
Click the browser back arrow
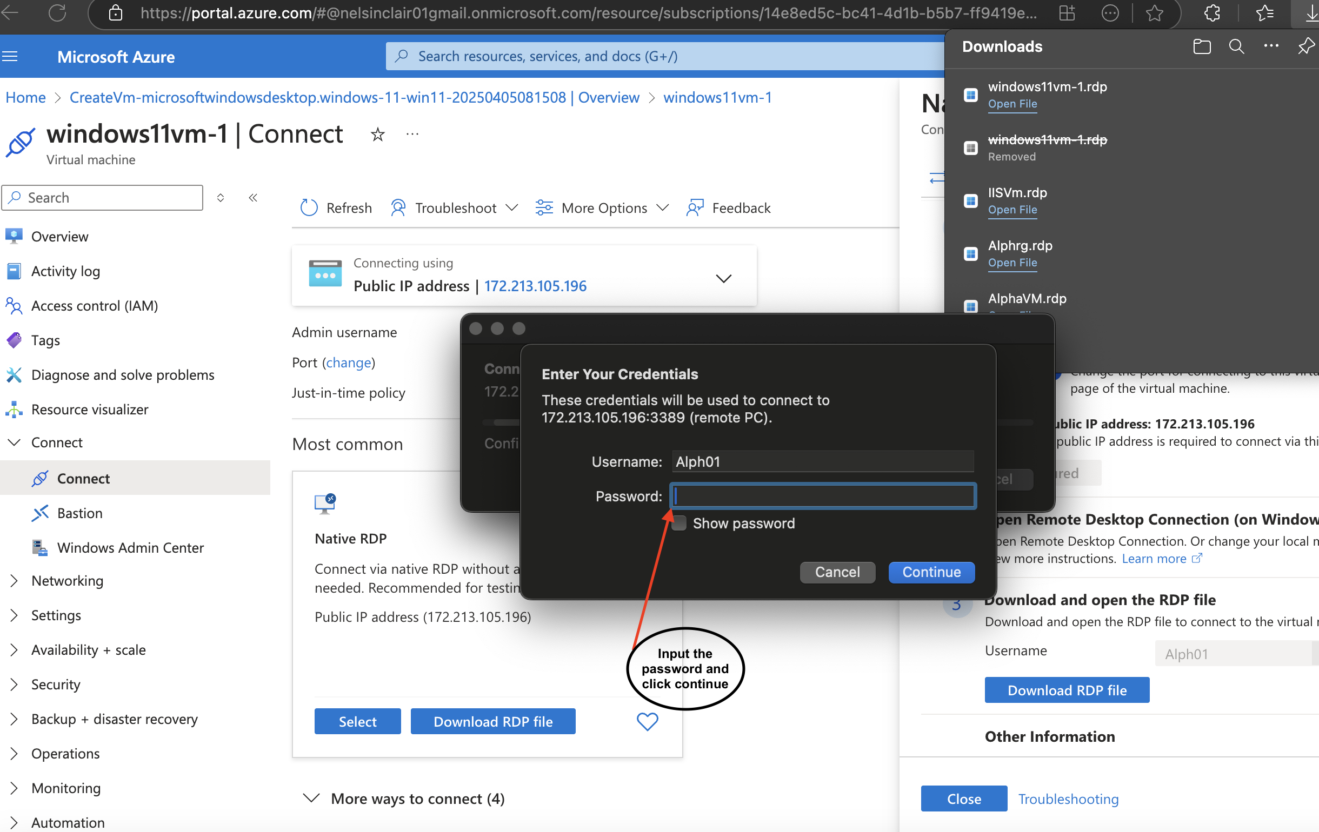pyautogui.click(x=10, y=12)
